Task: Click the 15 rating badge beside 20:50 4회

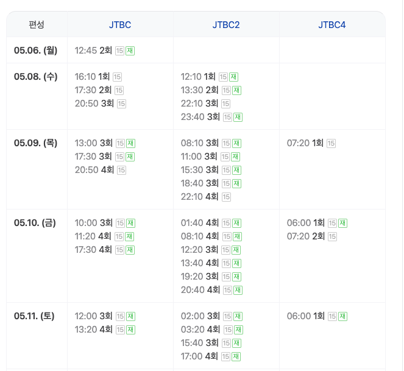Action: coord(122,171)
